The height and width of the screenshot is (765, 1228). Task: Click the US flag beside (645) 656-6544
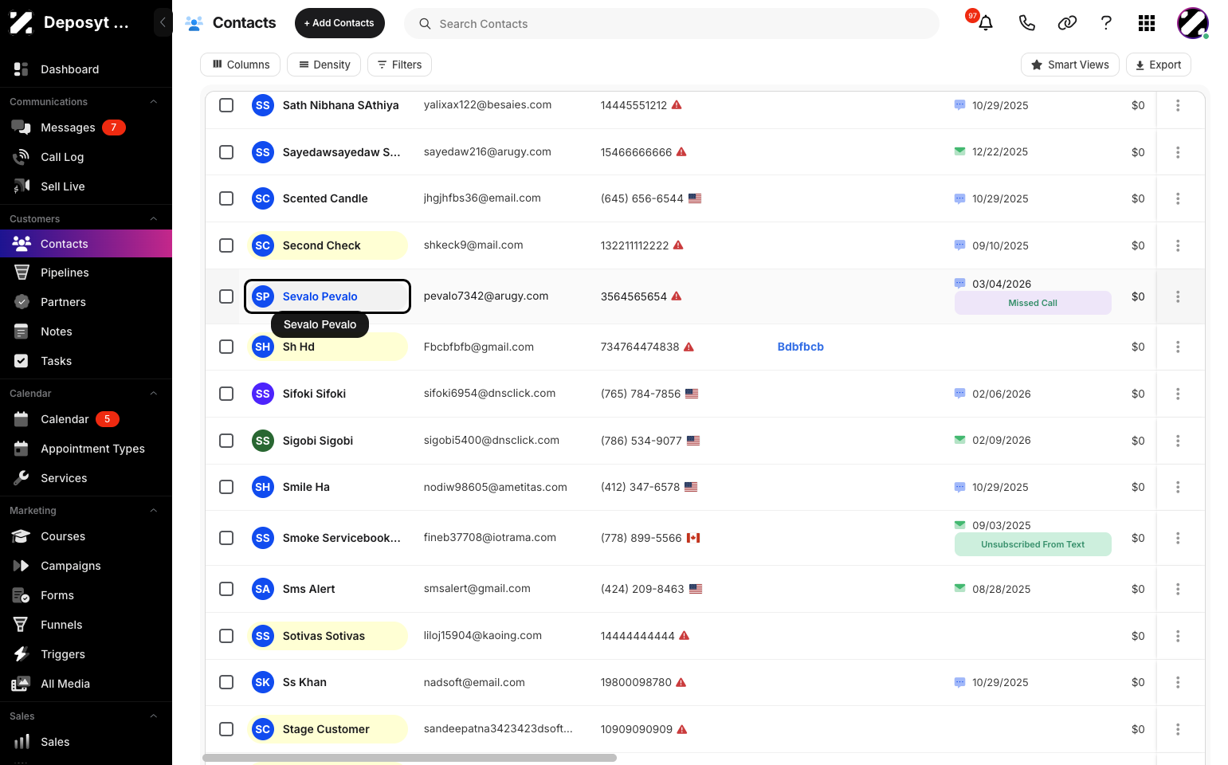click(695, 198)
